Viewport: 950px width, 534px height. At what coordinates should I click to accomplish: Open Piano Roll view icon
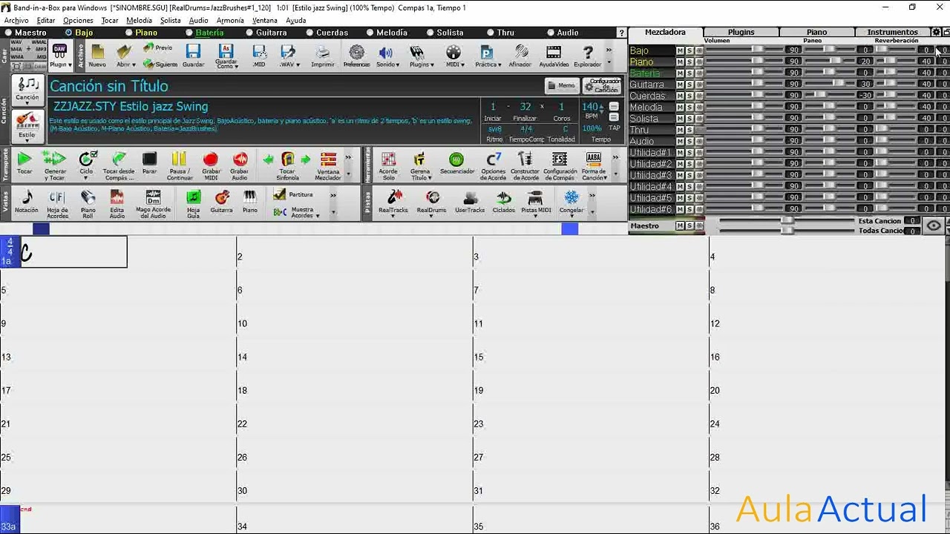tap(88, 203)
